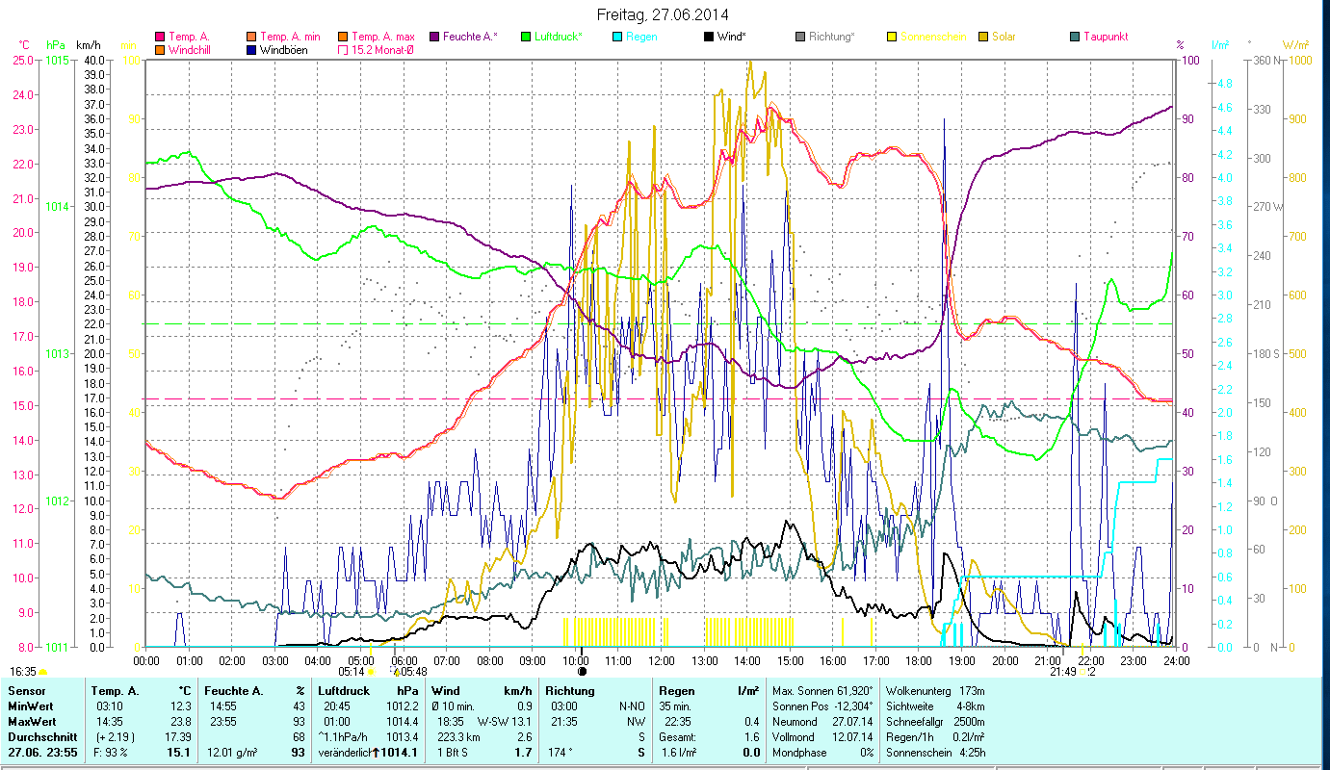Click the green Luftdruck legend square
This screenshot has width=1330, height=770.
coord(525,37)
